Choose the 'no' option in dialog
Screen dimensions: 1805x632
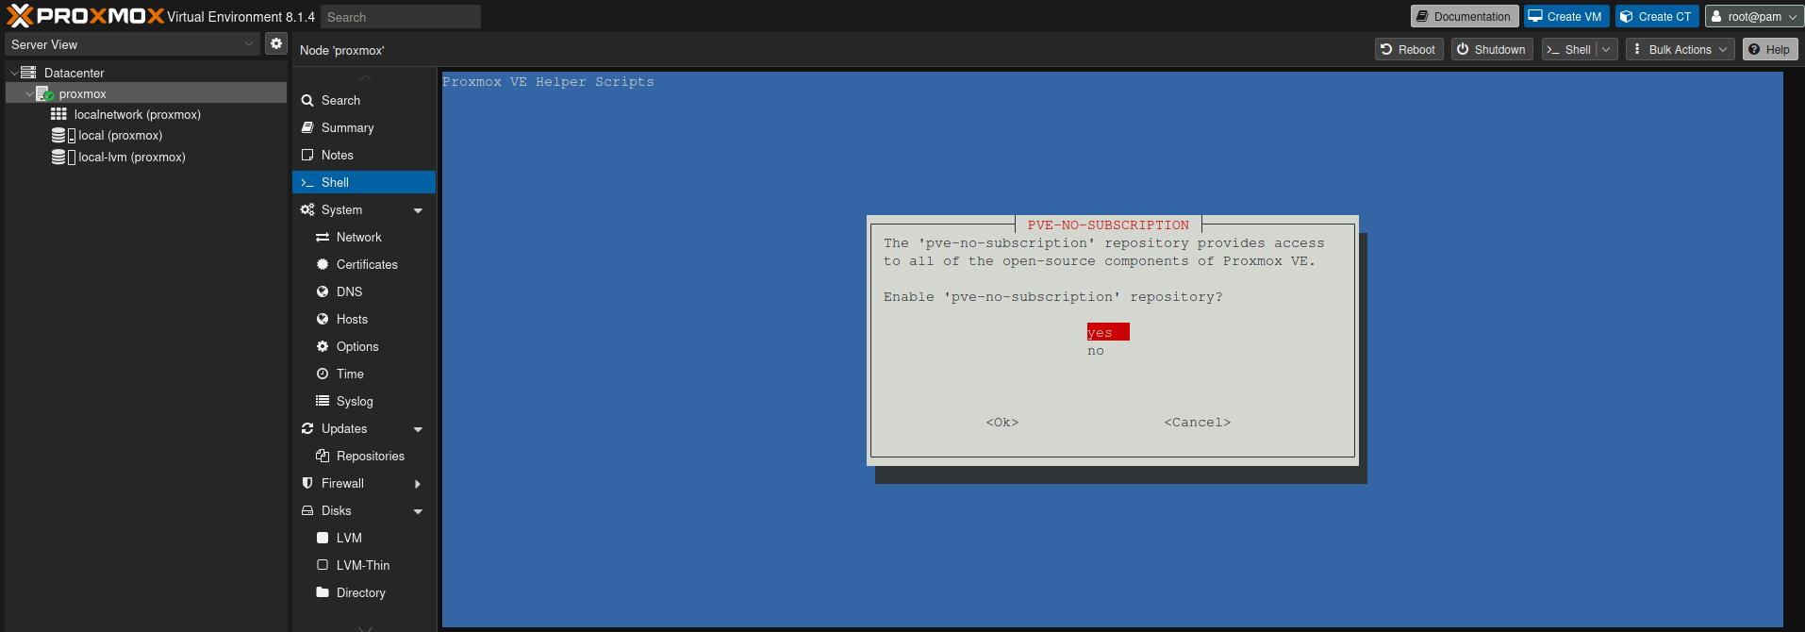(x=1096, y=351)
